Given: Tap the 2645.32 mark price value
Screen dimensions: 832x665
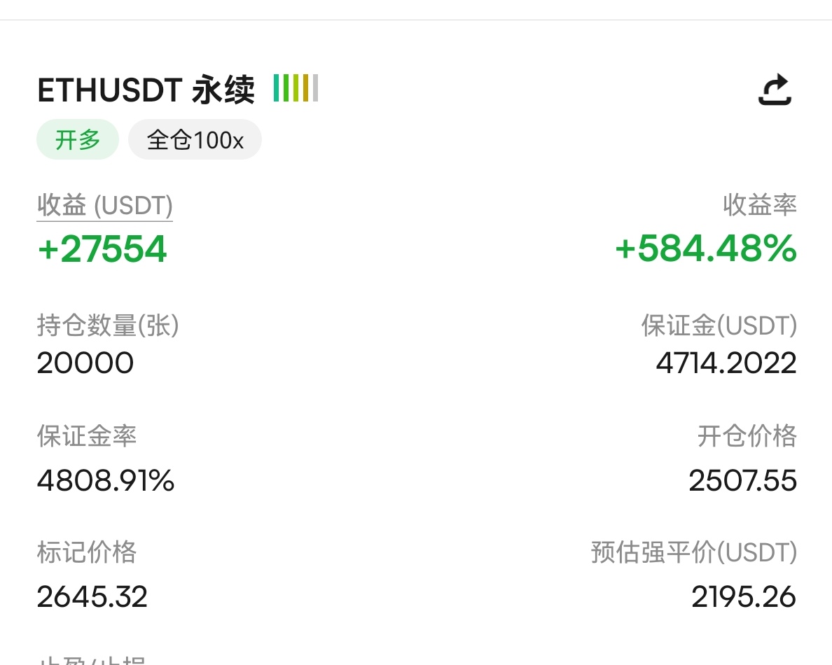Looking at the screenshot, I should click(x=92, y=597).
